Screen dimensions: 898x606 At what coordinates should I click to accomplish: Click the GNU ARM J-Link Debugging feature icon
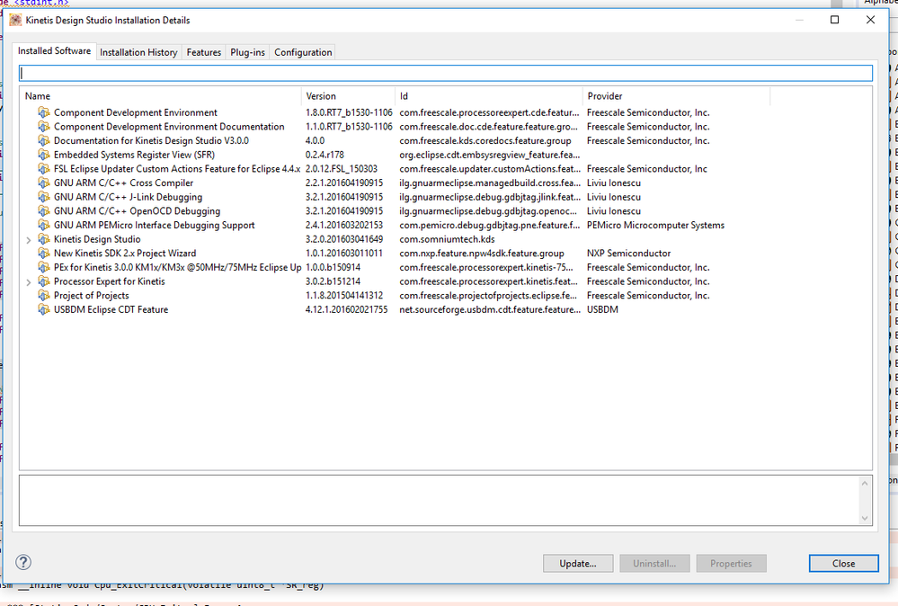pos(44,197)
